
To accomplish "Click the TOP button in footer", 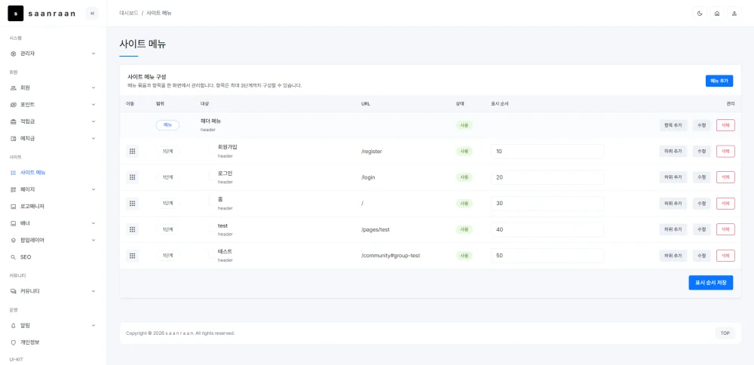I will (x=725, y=333).
